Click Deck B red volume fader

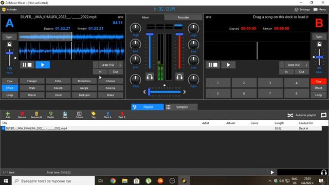tap(179, 34)
